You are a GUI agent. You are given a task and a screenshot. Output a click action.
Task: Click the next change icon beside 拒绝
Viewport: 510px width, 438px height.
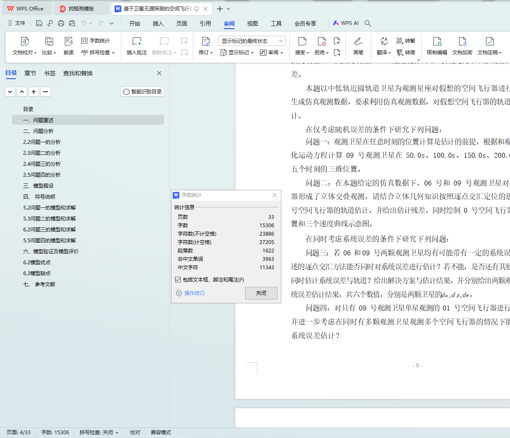click(x=337, y=53)
